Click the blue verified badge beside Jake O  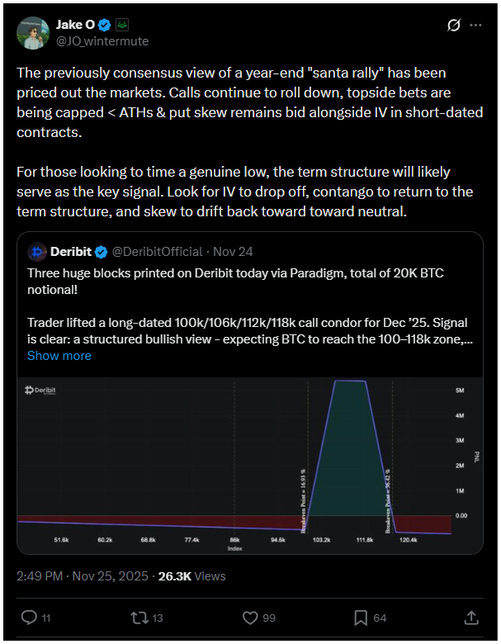tap(105, 25)
